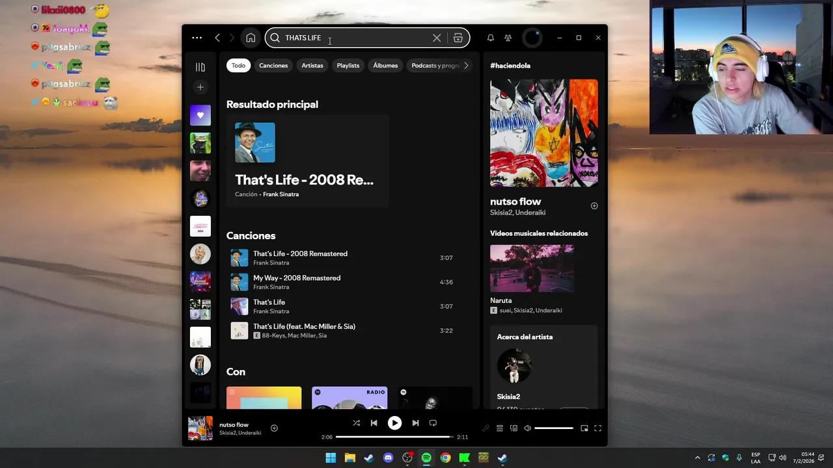This screenshot has width=833, height=468.
Task: Open Google Chrome from the taskbar
Action: pyautogui.click(x=445, y=458)
